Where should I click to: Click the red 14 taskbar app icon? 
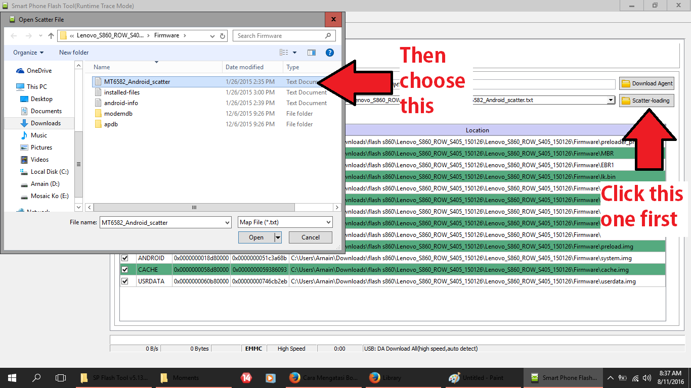point(246,377)
